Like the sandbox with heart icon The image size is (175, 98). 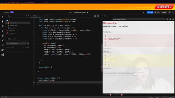click(x=144, y=12)
